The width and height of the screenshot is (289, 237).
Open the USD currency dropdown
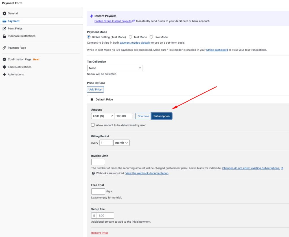click(103, 116)
